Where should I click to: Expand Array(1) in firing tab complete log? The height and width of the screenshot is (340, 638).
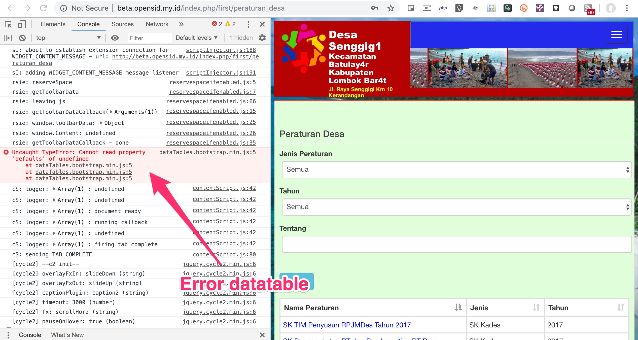[54, 244]
